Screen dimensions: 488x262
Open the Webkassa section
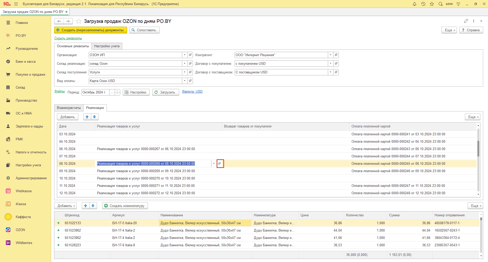pyautogui.click(x=23, y=191)
